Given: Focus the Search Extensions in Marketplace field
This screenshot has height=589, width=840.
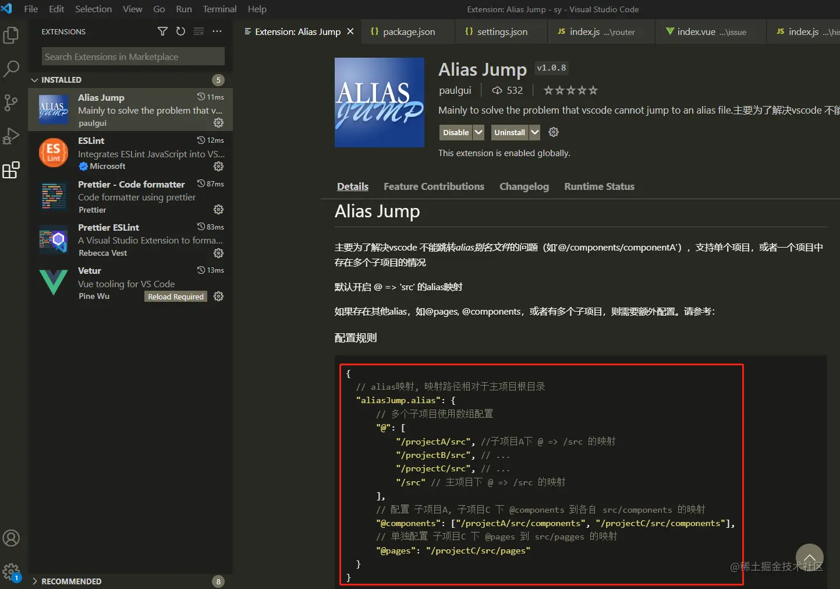Looking at the screenshot, I should pos(133,57).
